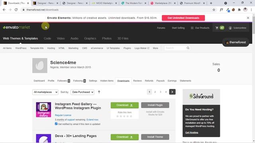Open the Logo Maker external link

[x=142, y=48]
